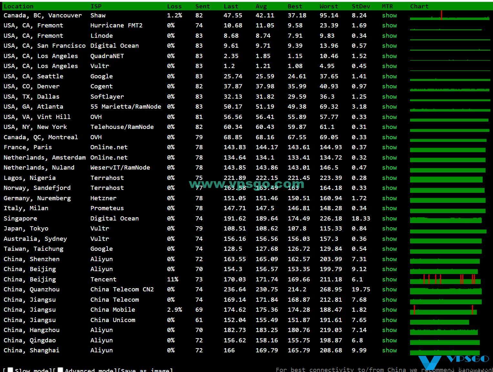The width and height of the screenshot is (493, 372).
Task: Show MTR for Jiangsu China Unicom
Action: tap(389, 320)
